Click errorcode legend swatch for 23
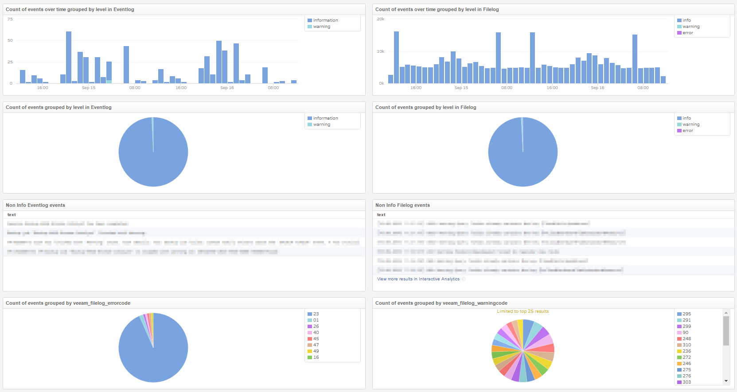 point(310,314)
